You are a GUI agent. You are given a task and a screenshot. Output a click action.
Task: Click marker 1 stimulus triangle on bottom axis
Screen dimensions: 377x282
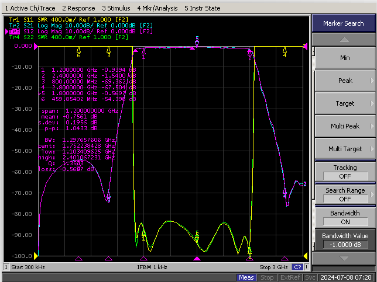143,258
